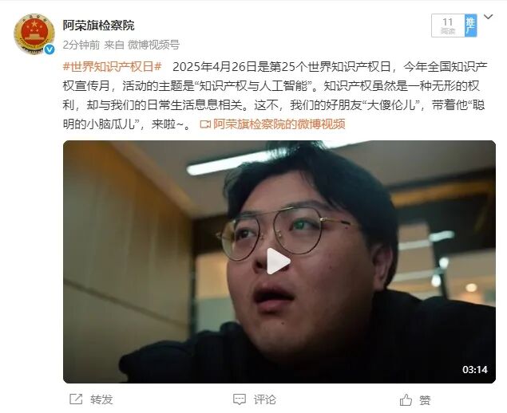
Task: Open the #世界知识产权日# hashtag
Action: click(113, 67)
